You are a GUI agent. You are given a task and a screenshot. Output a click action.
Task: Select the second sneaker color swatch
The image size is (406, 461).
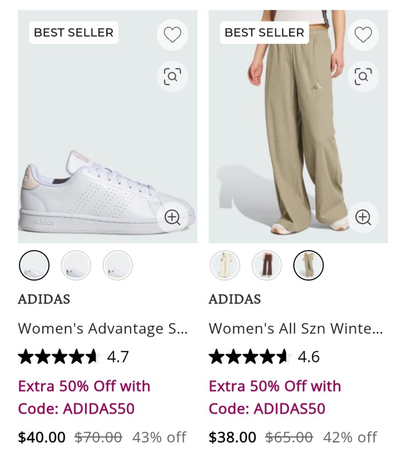[76, 265]
